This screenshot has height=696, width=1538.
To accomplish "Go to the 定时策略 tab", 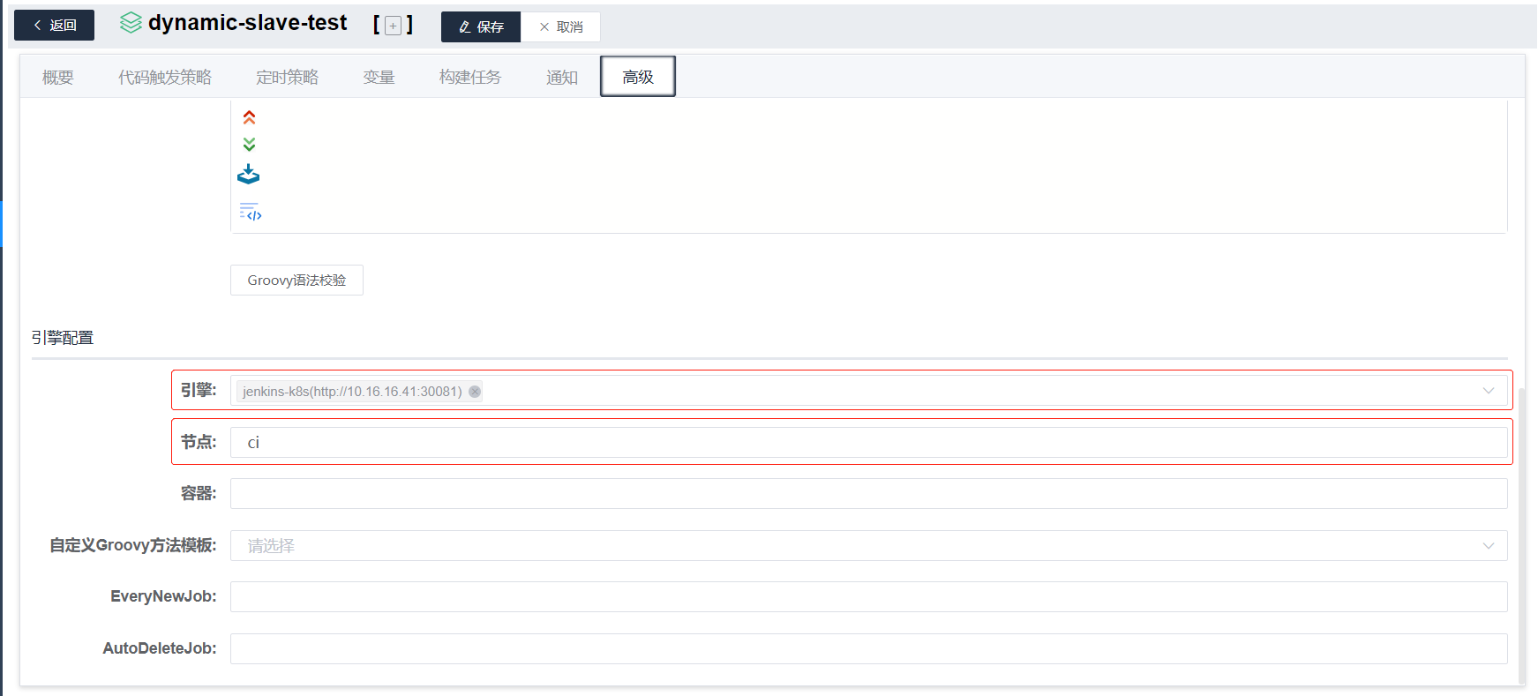I will pyautogui.click(x=287, y=78).
